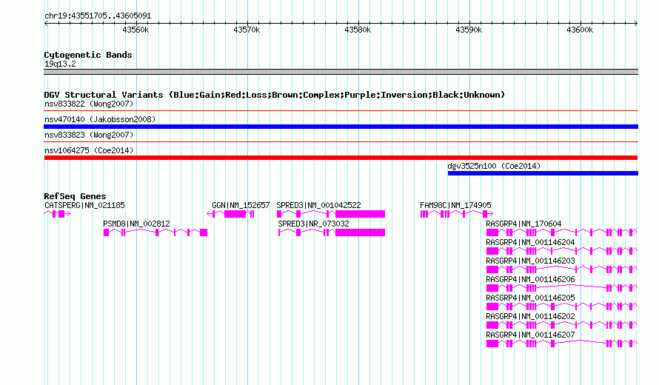The width and height of the screenshot is (659, 385).
Task: Click the RASGRP4 NM_001146205 transcript glyph
Action: pyautogui.click(x=562, y=307)
